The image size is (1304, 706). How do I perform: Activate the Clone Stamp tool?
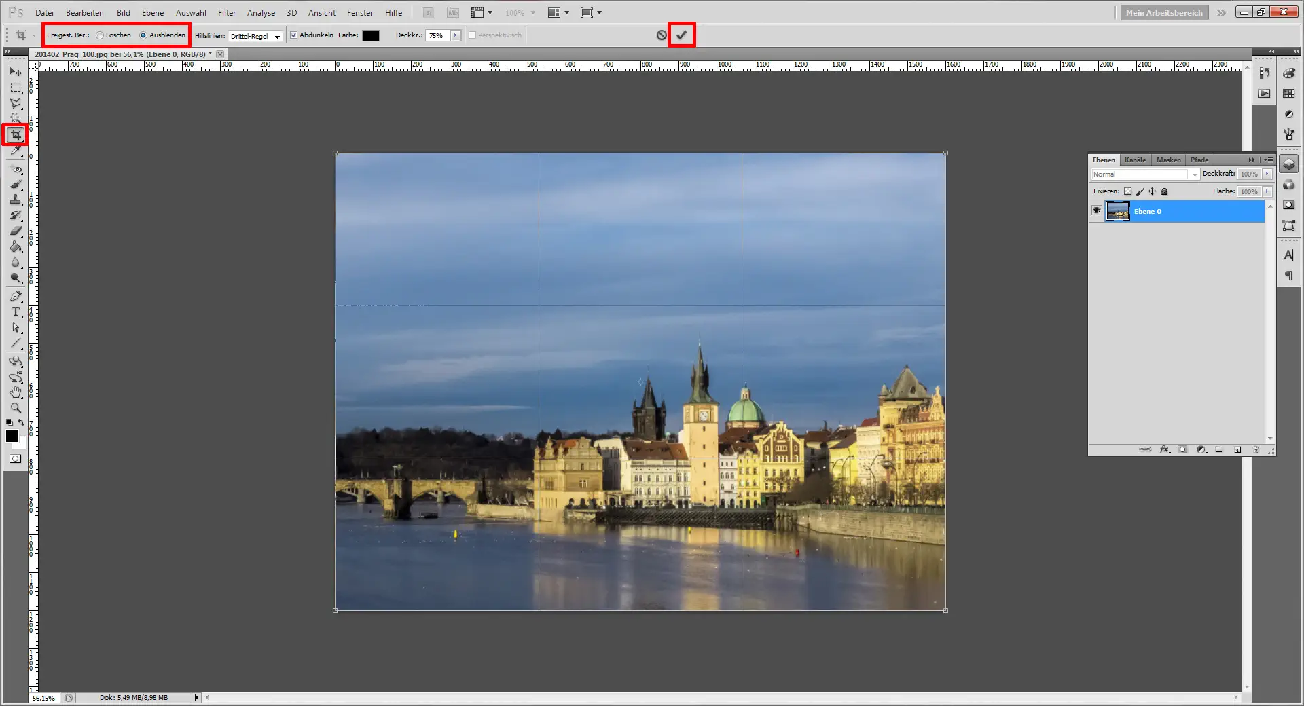click(x=16, y=200)
